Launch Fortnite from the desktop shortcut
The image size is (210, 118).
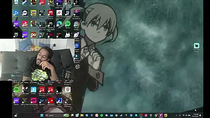[33, 90]
